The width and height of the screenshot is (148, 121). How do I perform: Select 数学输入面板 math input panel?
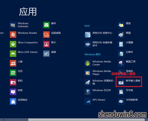(129, 82)
